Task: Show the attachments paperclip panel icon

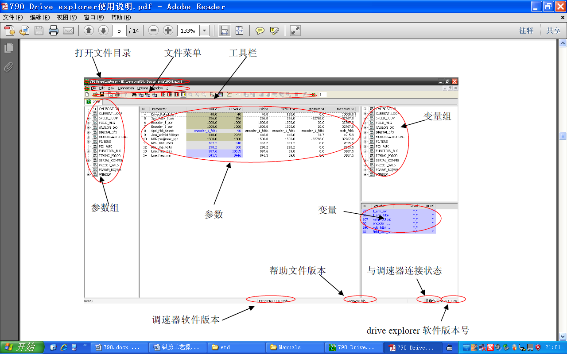Action: [x=8, y=67]
